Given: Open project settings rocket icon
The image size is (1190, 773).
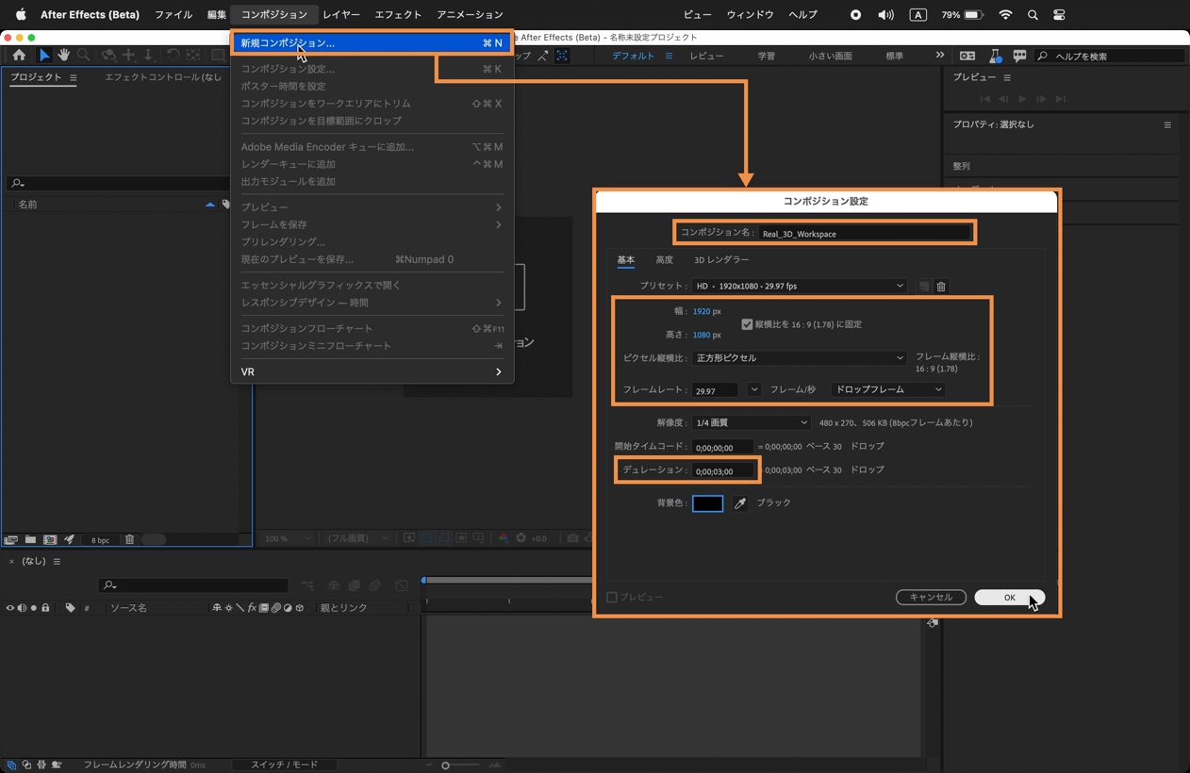Looking at the screenshot, I should pos(69,540).
